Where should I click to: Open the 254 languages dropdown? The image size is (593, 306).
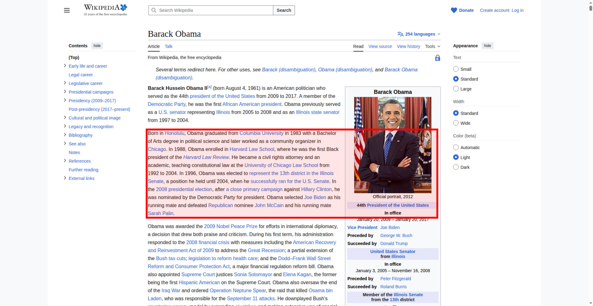419,34
